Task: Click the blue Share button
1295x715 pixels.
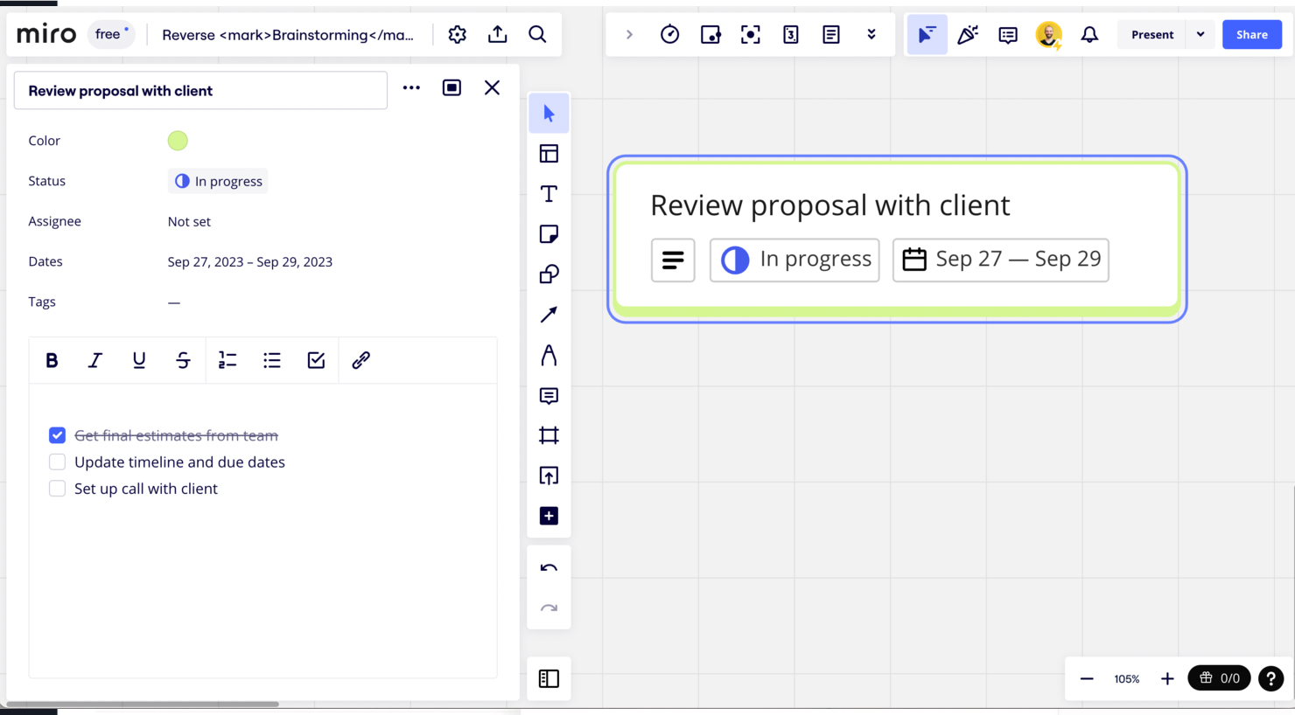Action: 1251,35
